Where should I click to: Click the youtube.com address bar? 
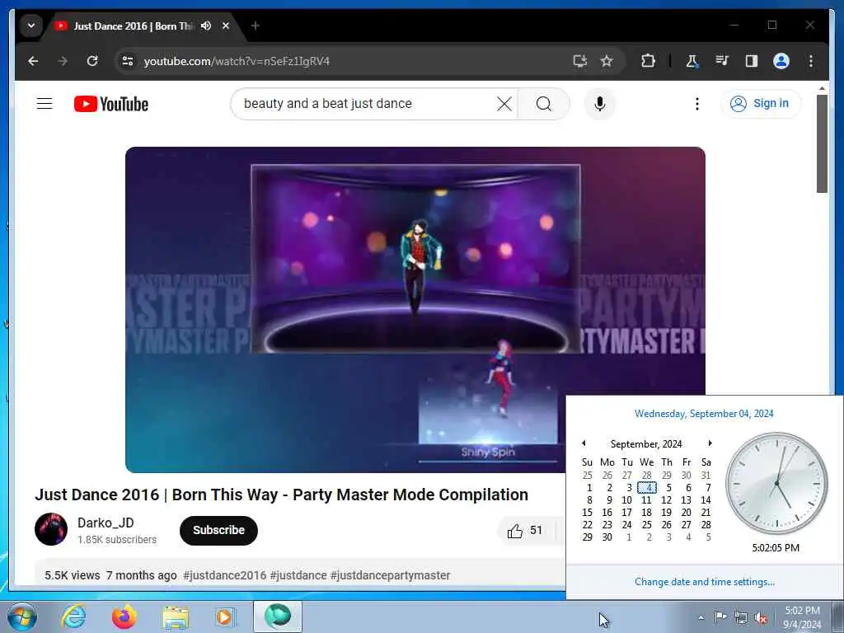pos(345,61)
